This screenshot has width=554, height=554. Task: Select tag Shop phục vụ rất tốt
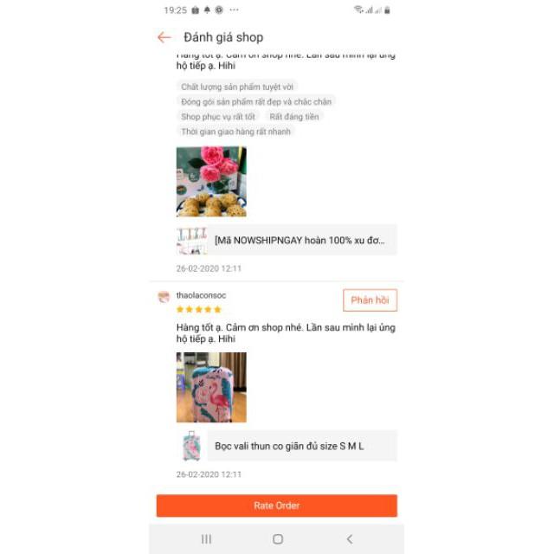(x=218, y=117)
